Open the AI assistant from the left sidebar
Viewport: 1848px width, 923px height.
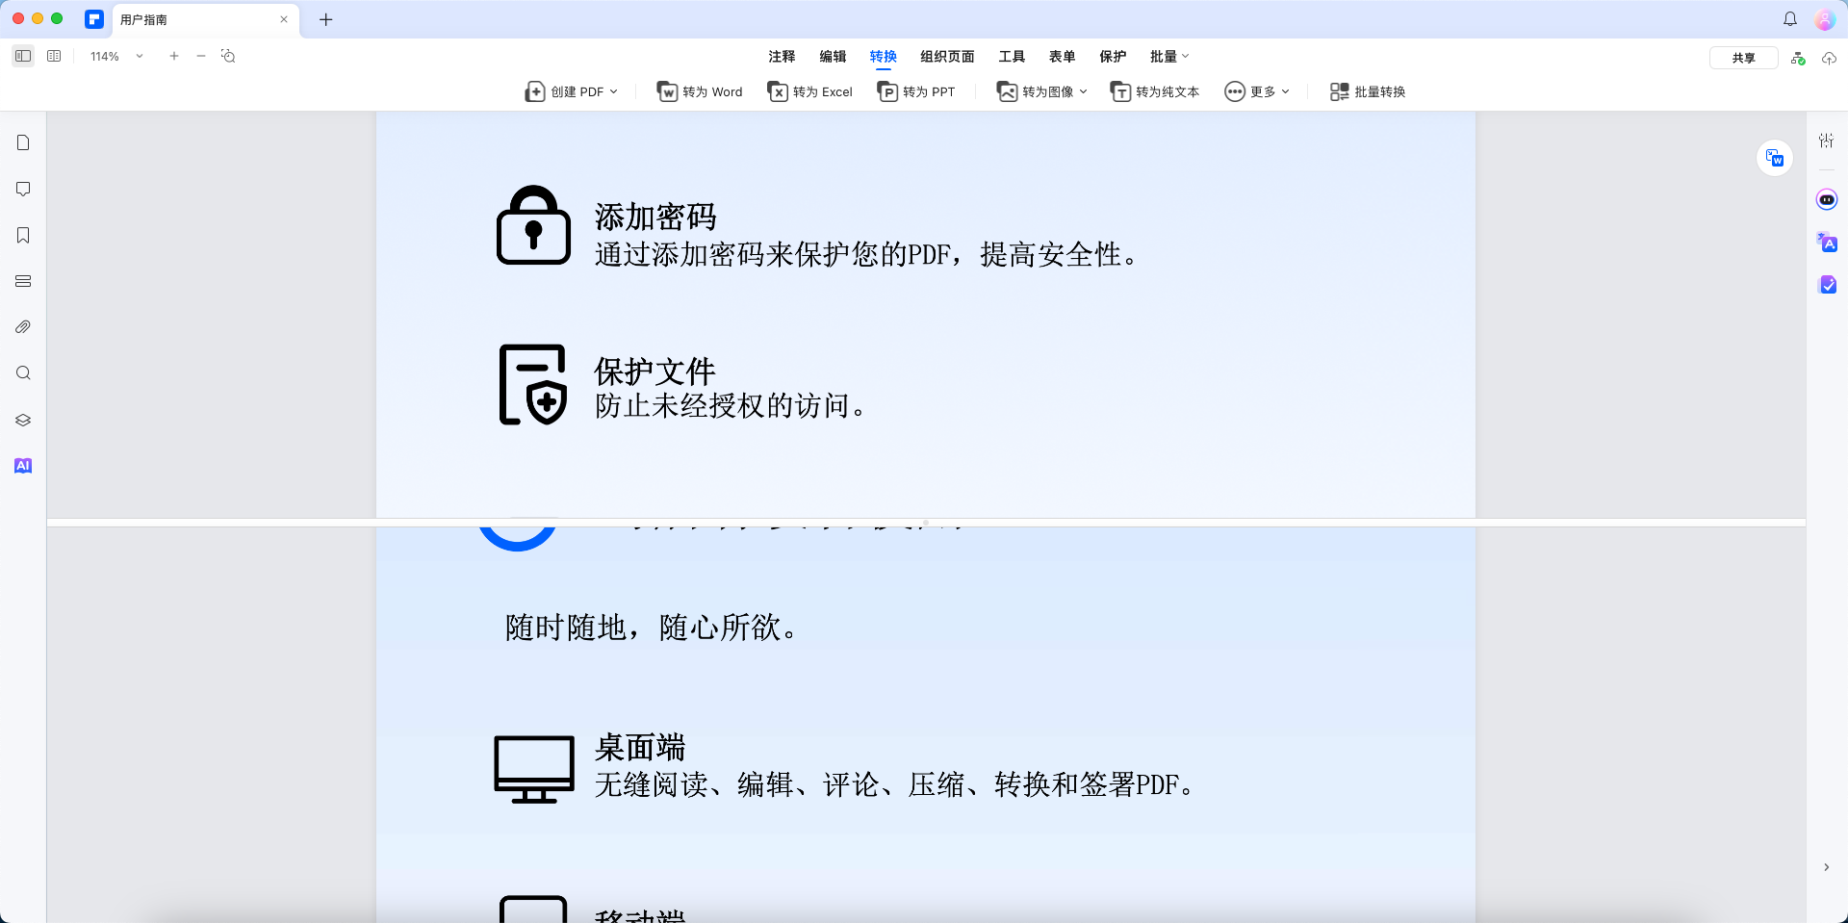tap(23, 465)
